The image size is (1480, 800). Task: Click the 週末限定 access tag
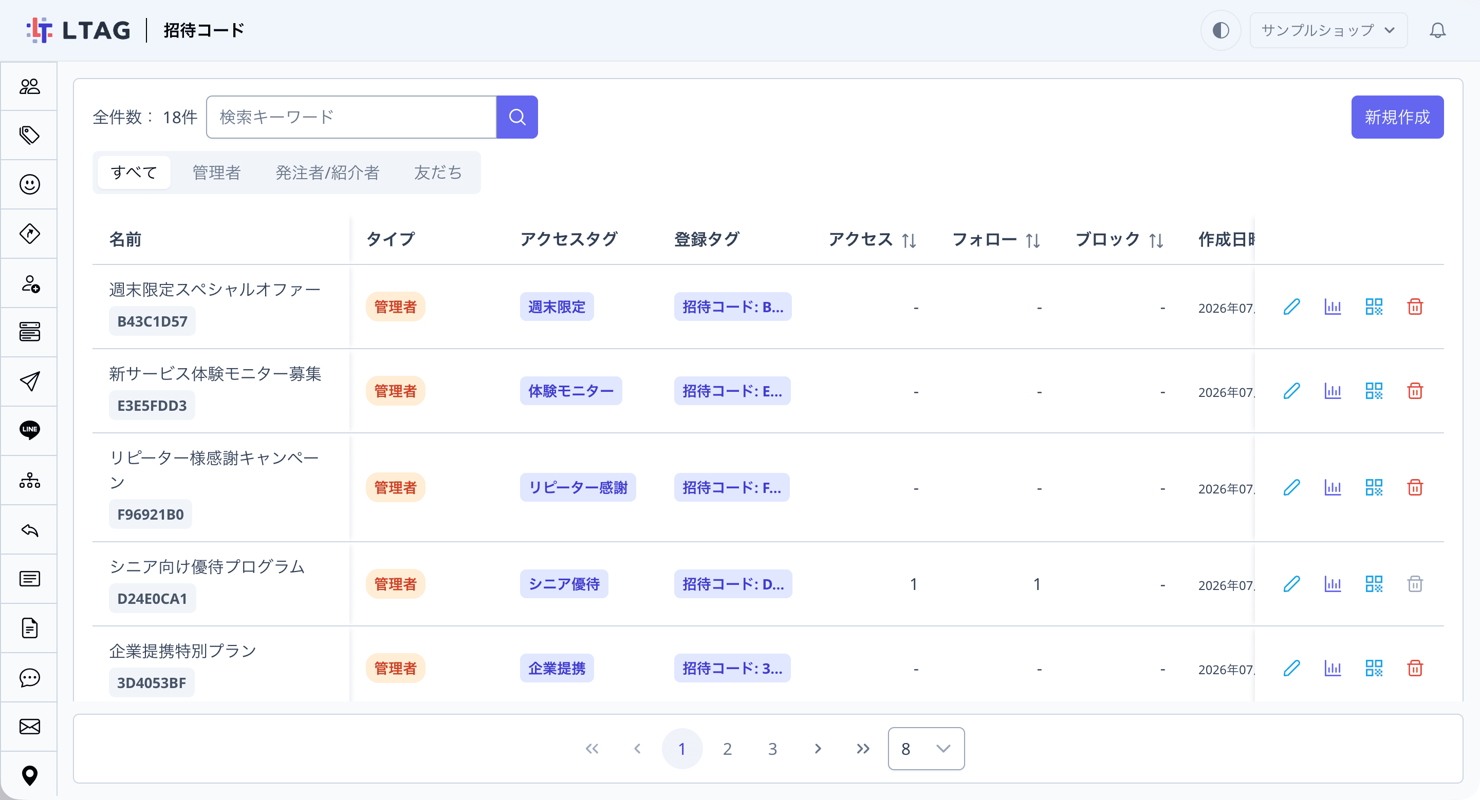[x=557, y=307]
